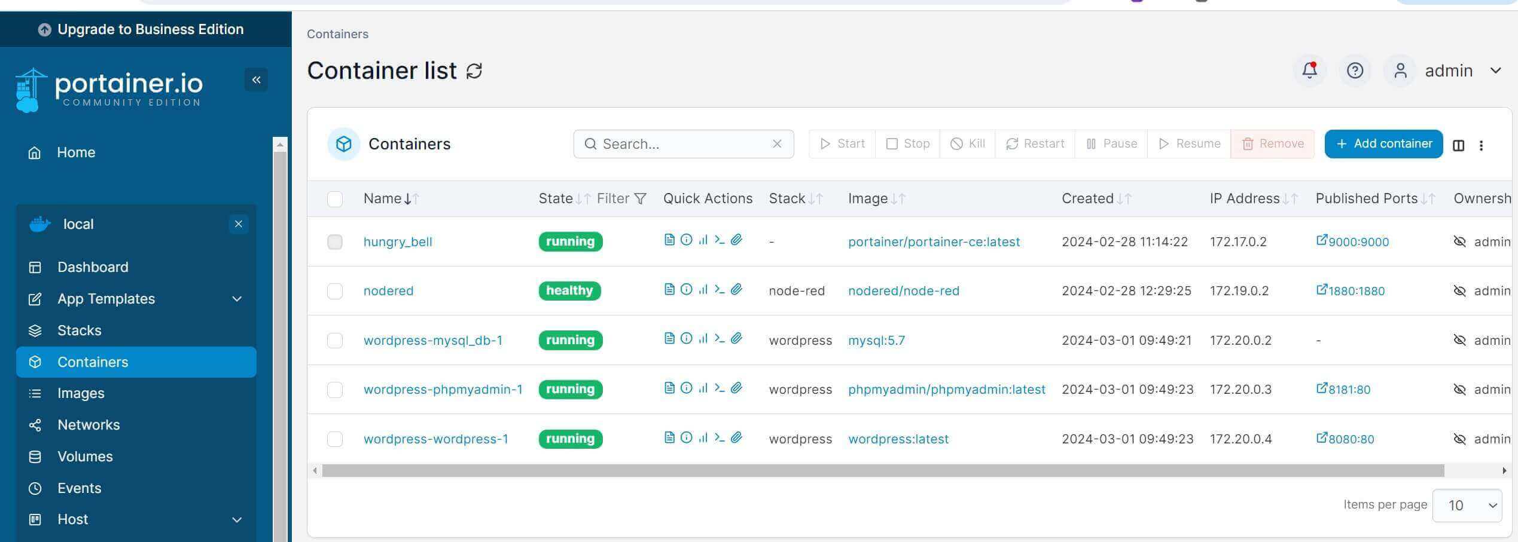
Task: Open attach icon for hungry_bell container
Action: pos(736,240)
